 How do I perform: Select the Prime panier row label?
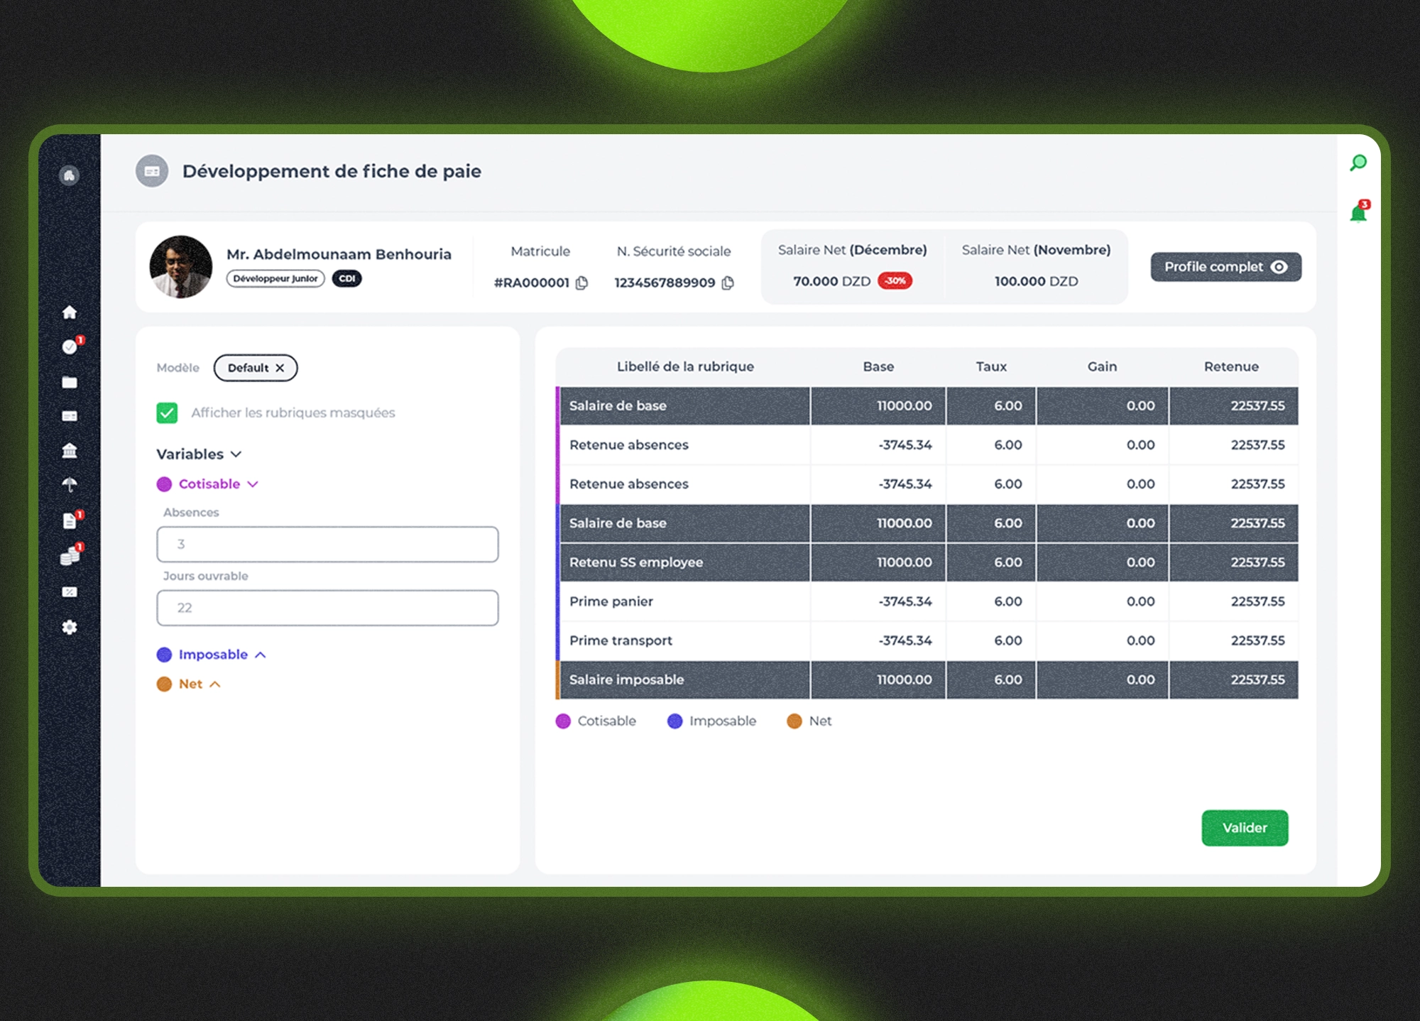click(611, 601)
